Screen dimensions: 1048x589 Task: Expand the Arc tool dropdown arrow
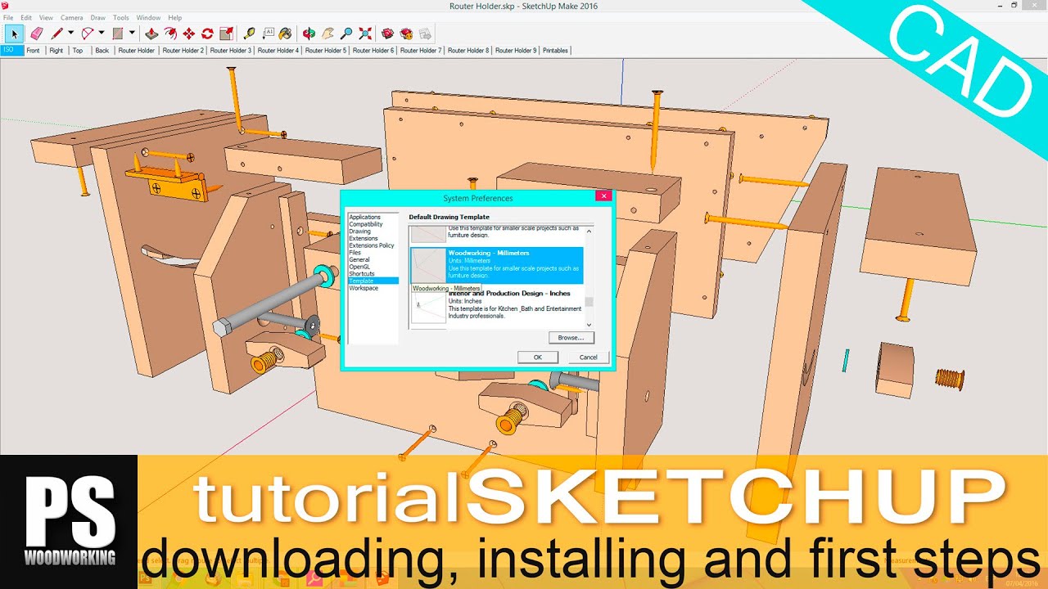click(x=102, y=34)
